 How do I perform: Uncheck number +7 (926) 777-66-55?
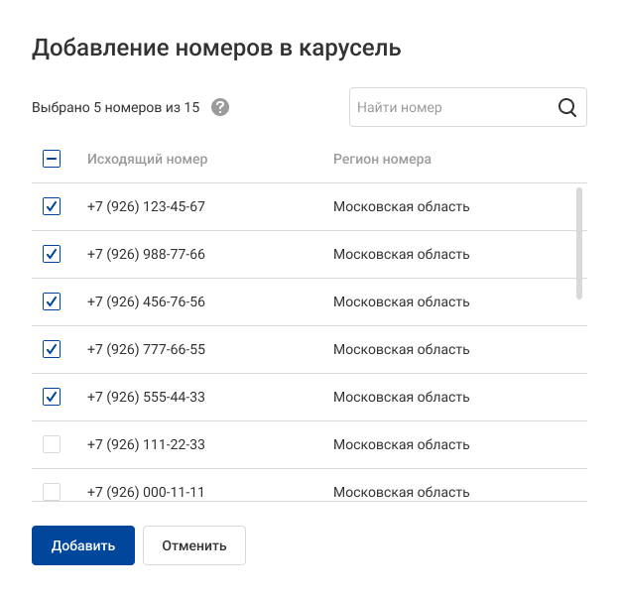(x=52, y=349)
